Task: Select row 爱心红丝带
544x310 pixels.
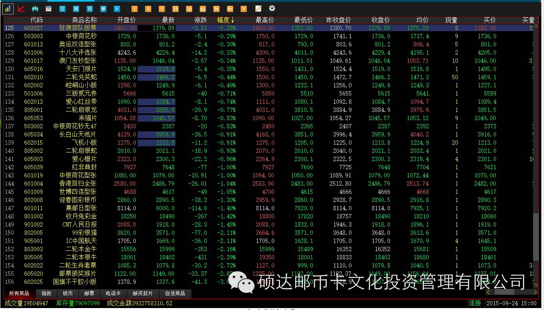Action: pos(268,102)
